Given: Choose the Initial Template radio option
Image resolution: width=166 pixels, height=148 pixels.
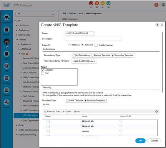Looking at the screenshot, I should [67, 101].
